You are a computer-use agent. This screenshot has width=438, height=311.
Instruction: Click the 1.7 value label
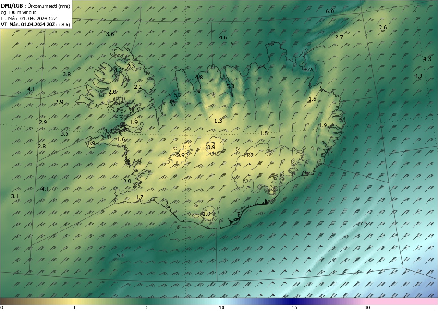139,197
